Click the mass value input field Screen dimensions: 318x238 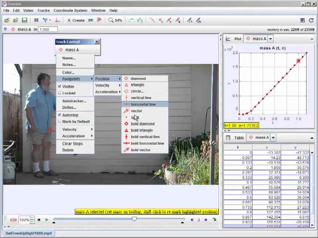pos(48,29)
